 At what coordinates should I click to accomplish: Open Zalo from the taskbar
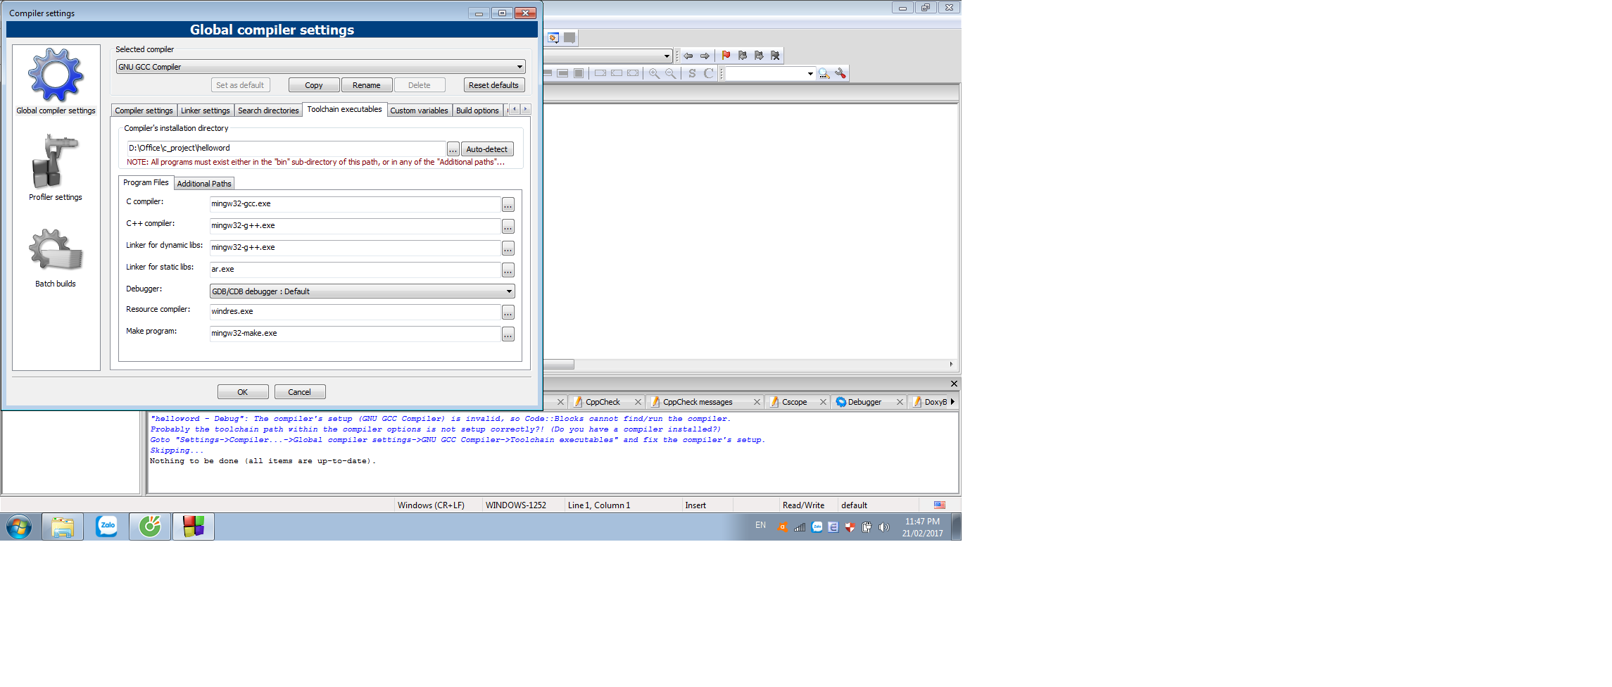107,526
